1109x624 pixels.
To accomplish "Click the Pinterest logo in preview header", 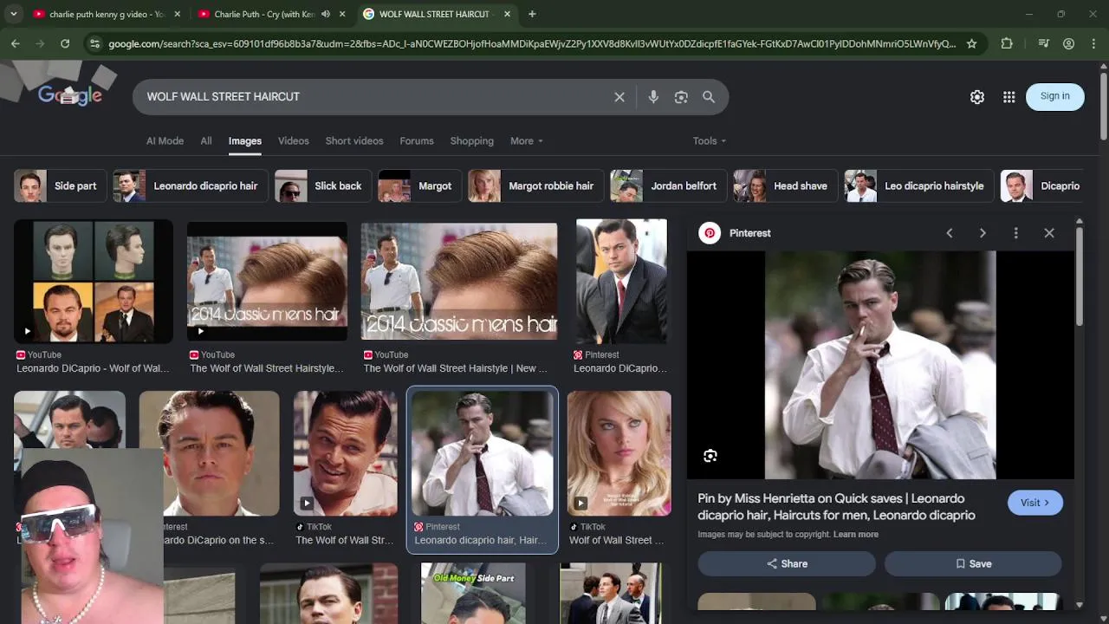I will (710, 233).
